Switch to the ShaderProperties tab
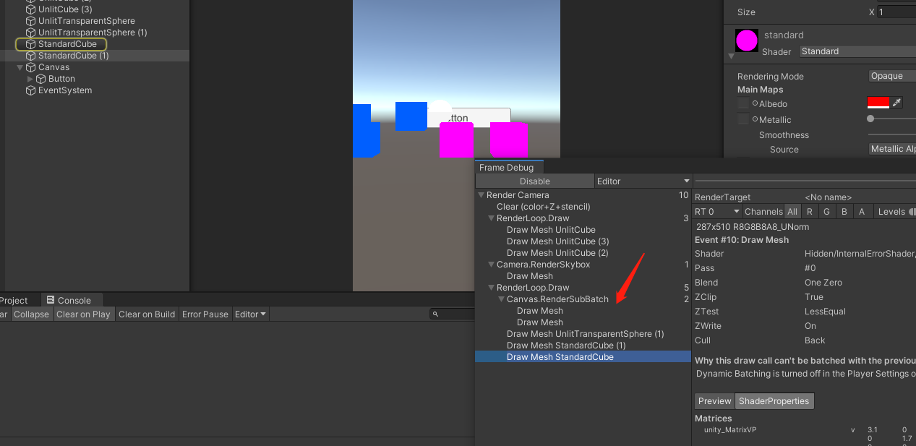Image resolution: width=916 pixels, height=446 pixels. pyautogui.click(x=774, y=401)
